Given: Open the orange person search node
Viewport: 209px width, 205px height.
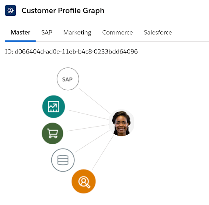Looking at the screenshot, I should point(84,181).
